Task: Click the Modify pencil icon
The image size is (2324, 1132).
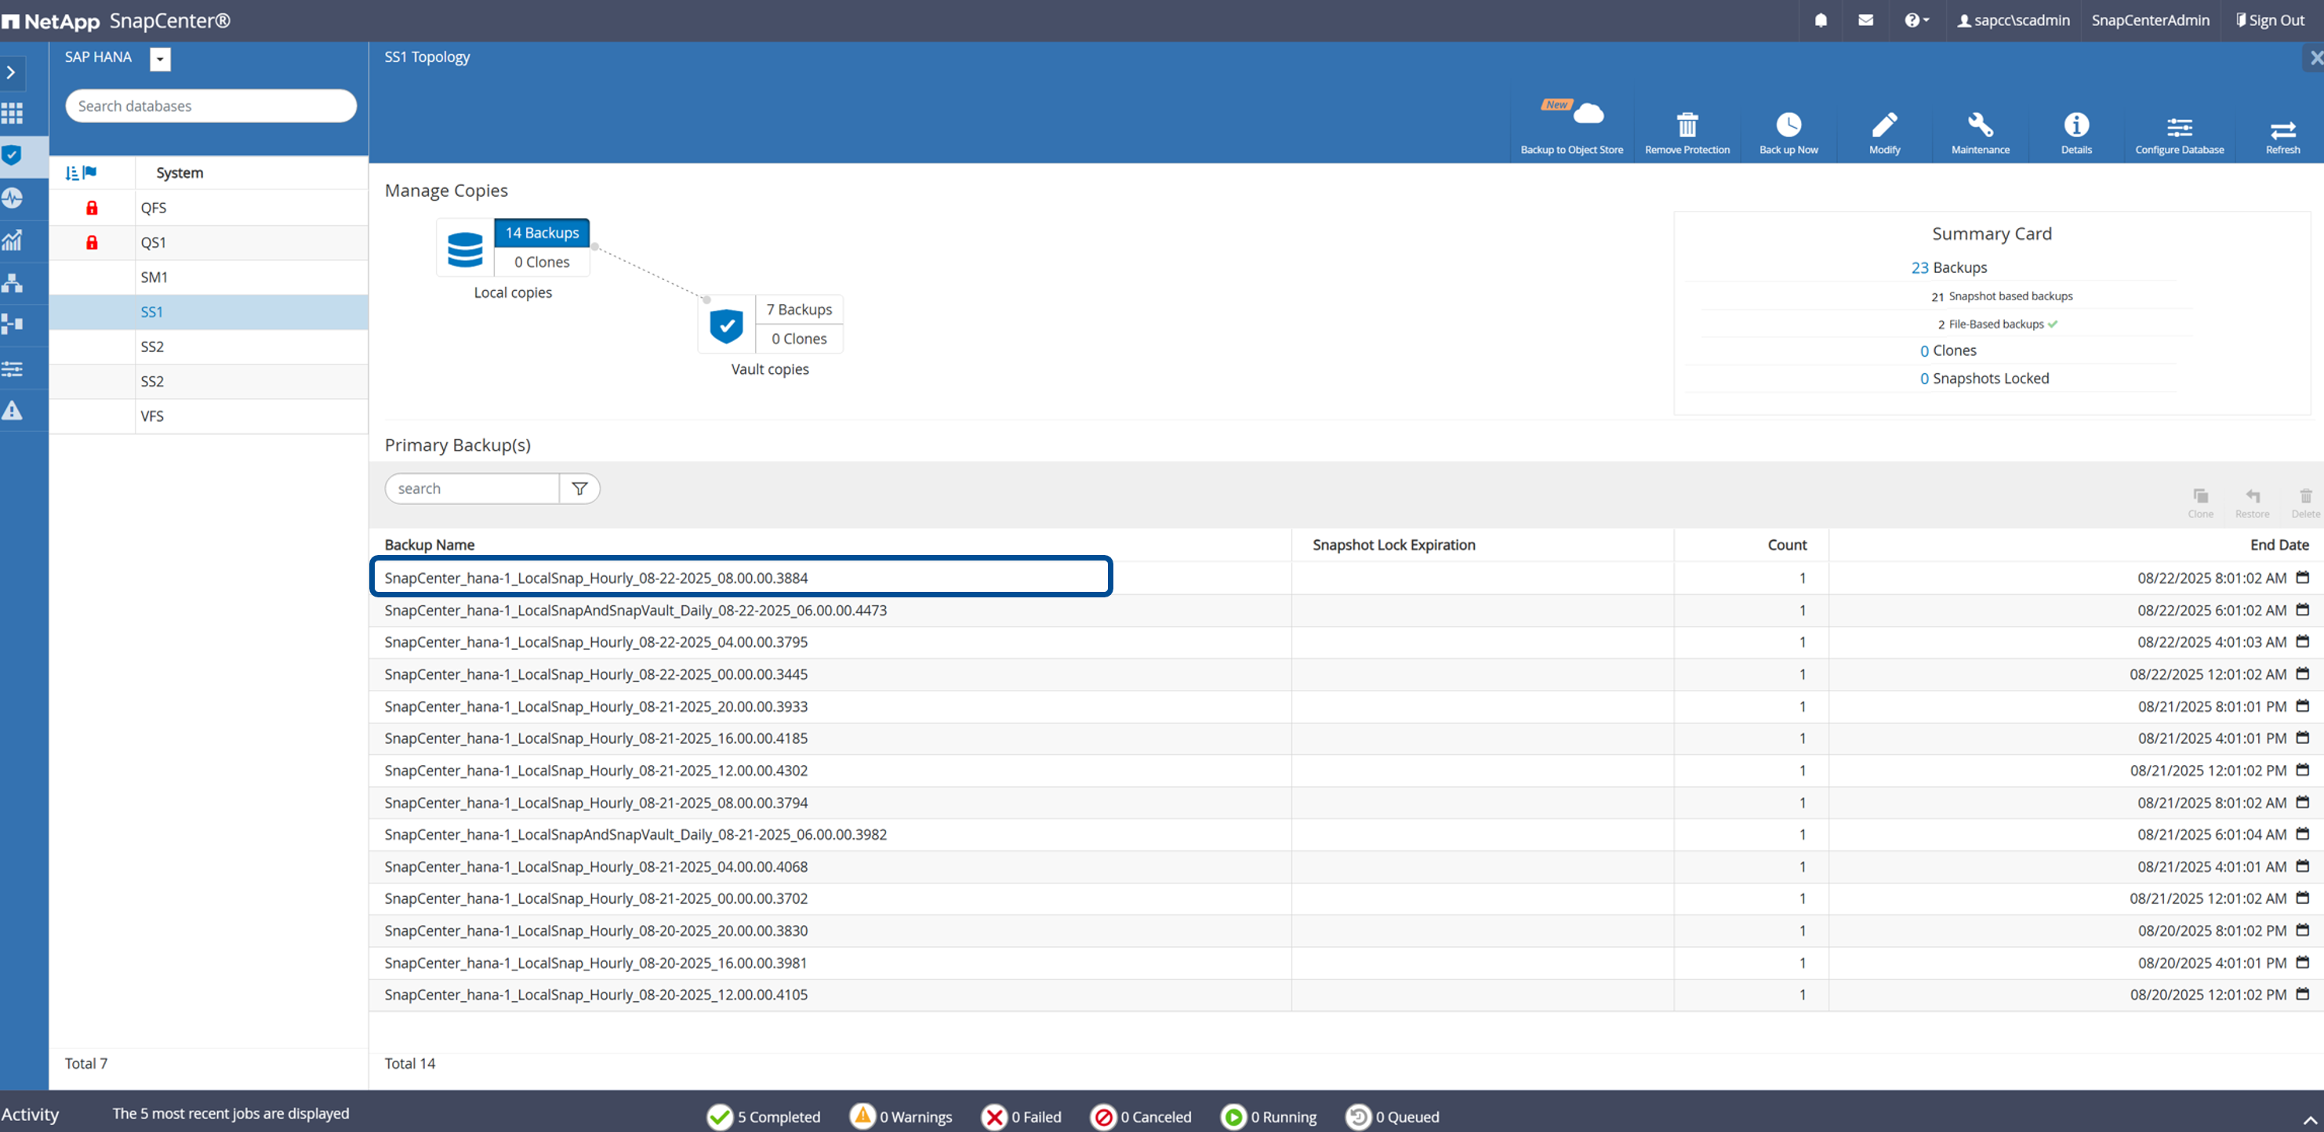Action: [1883, 125]
